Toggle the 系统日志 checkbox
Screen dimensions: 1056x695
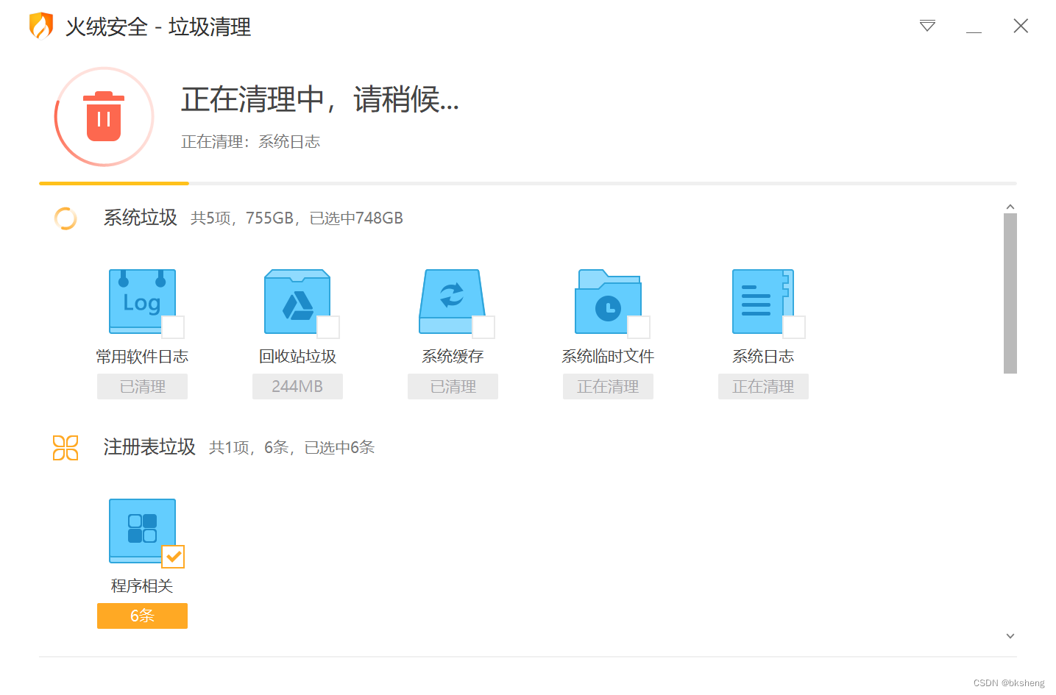pyautogui.click(x=794, y=327)
